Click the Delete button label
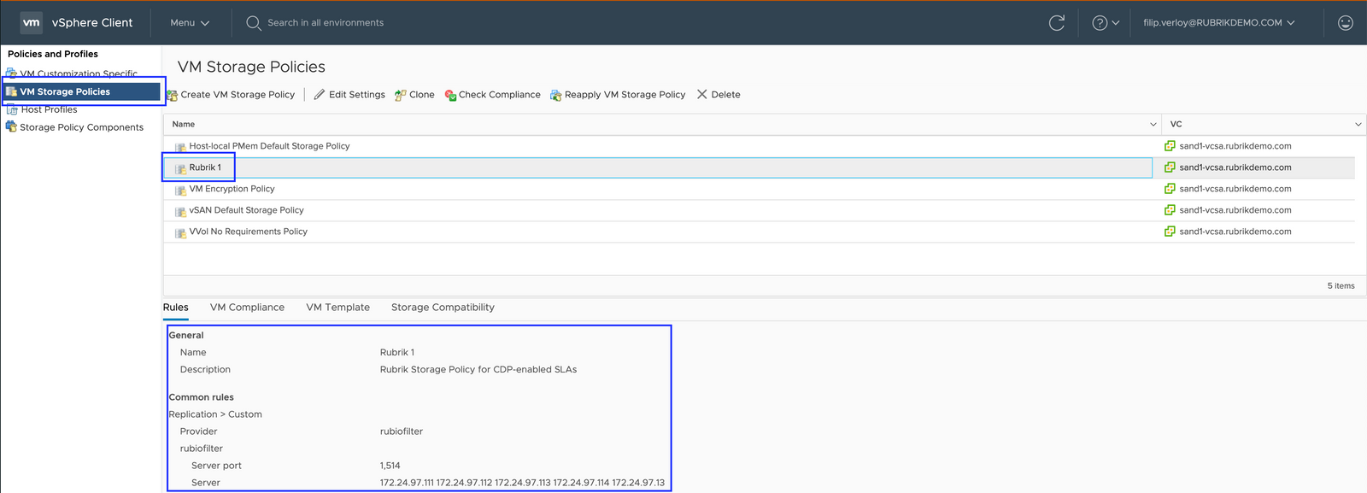Image resolution: width=1367 pixels, height=493 pixels. click(x=726, y=95)
